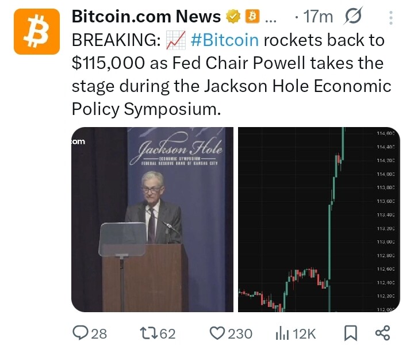Repost this tweet using the retweet icon
The height and width of the screenshot is (353, 414).
(x=149, y=333)
